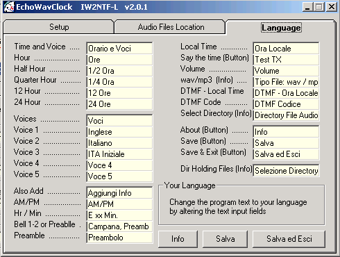Click the Half Hour field '1/2 Ora'
340x257 pixels.
click(x=119, y=71)
